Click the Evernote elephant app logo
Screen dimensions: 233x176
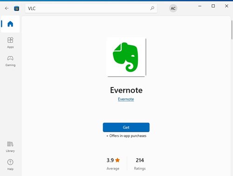[x=126, y=57]
